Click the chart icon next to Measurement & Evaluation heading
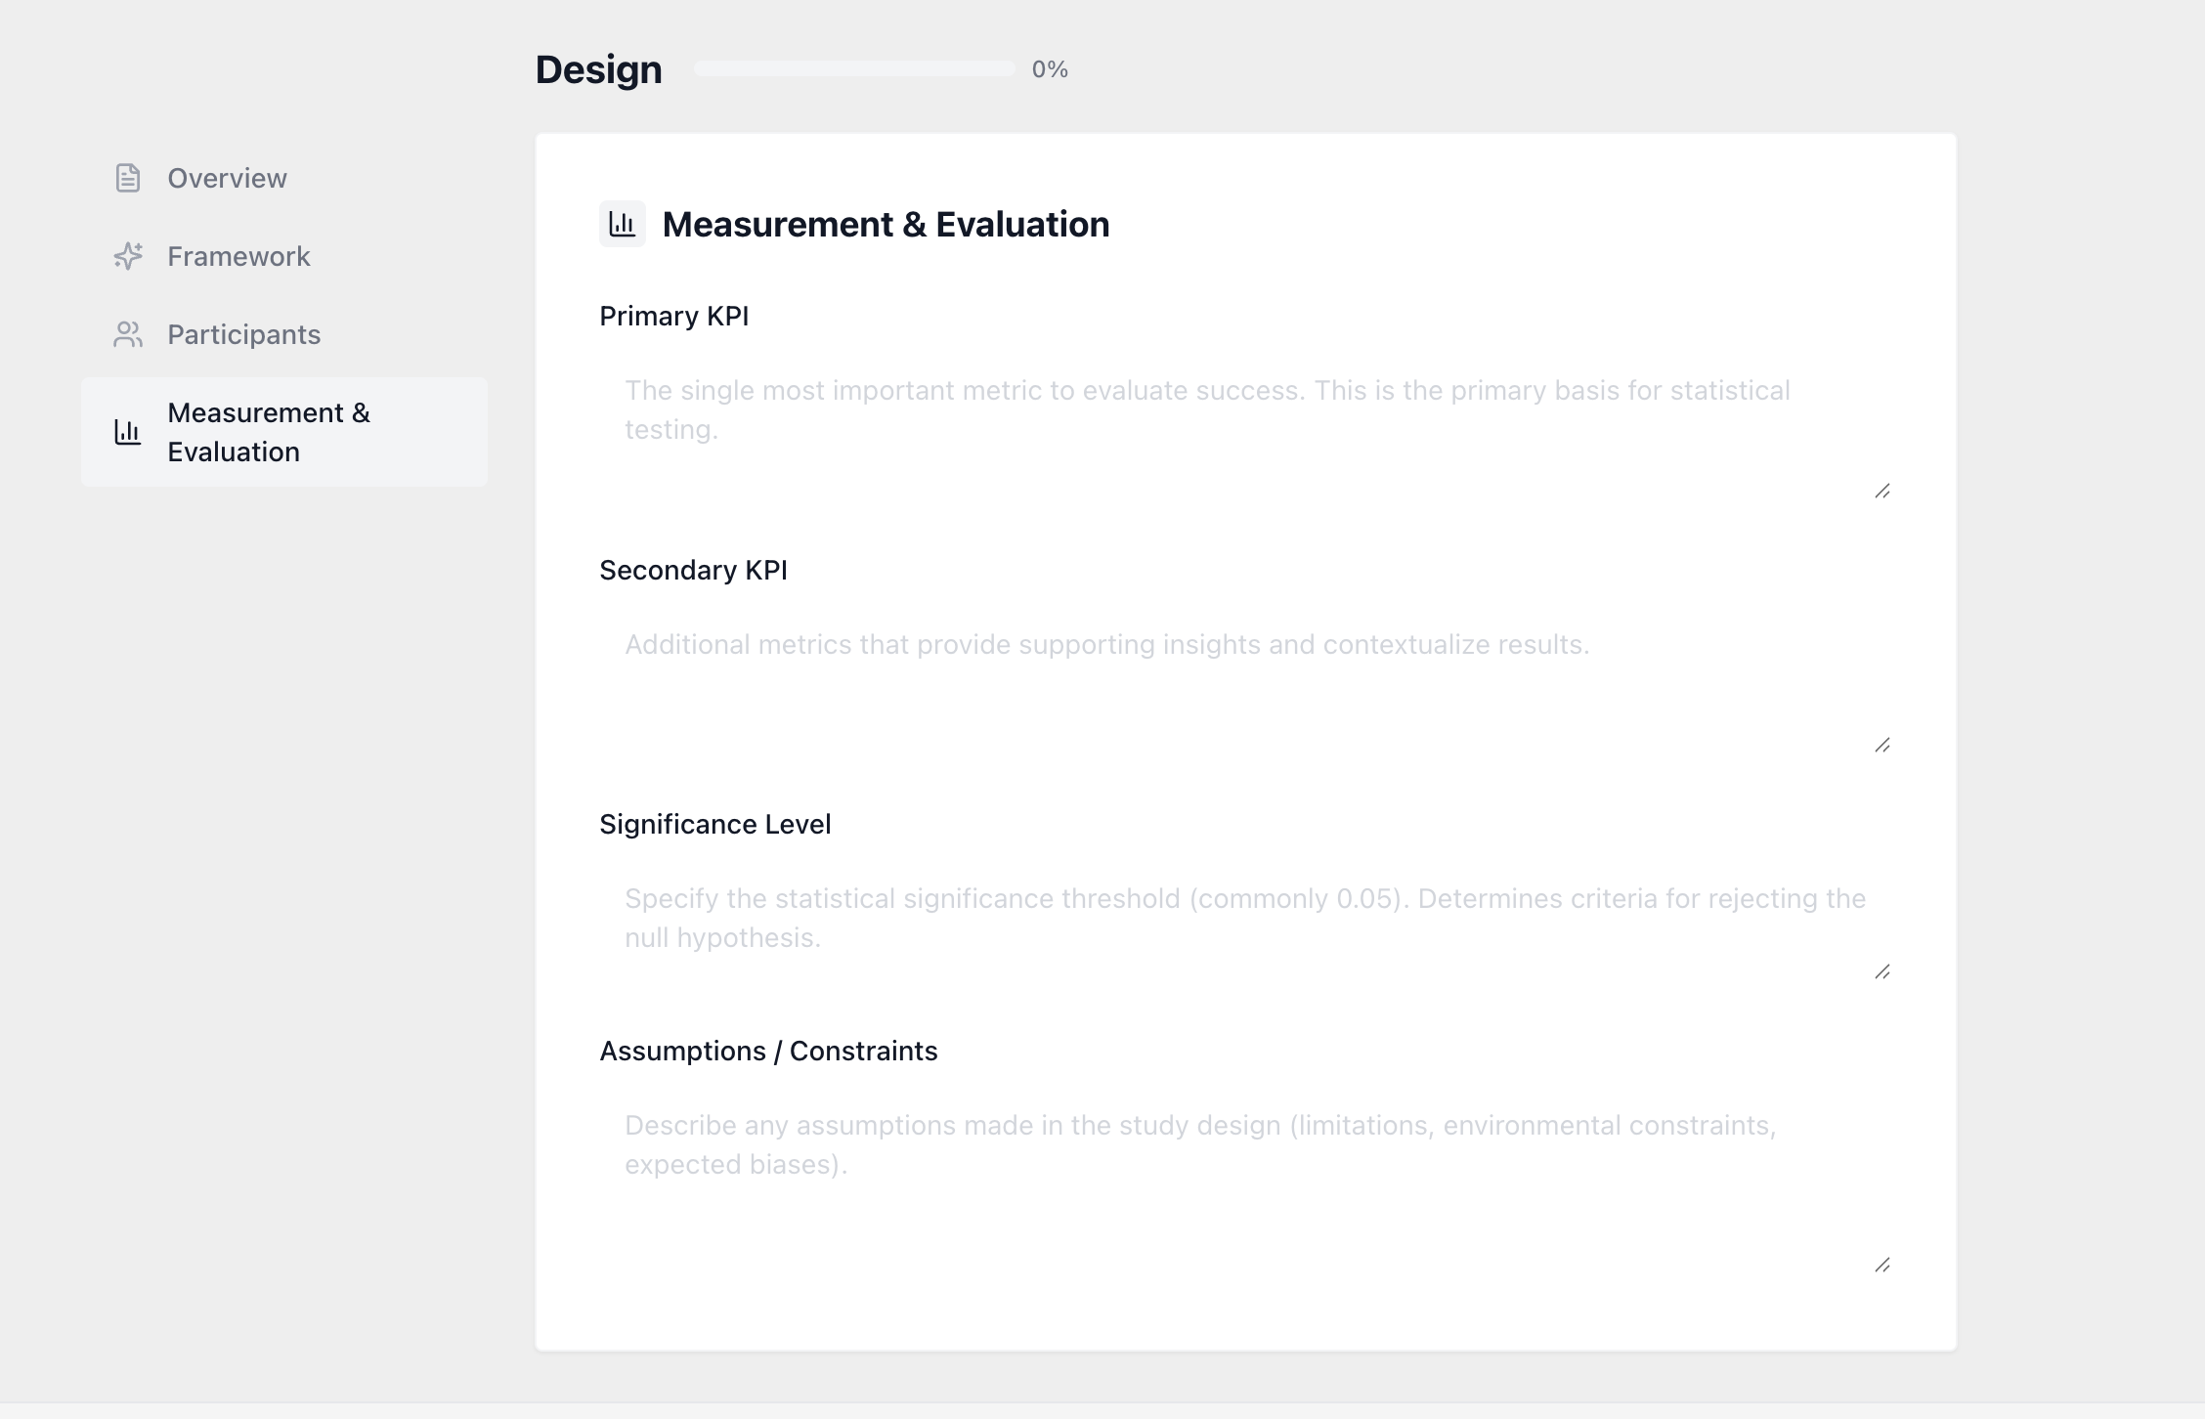Image resolution: width=2205 pixels, height=1419 pixels. pos(623,224)
